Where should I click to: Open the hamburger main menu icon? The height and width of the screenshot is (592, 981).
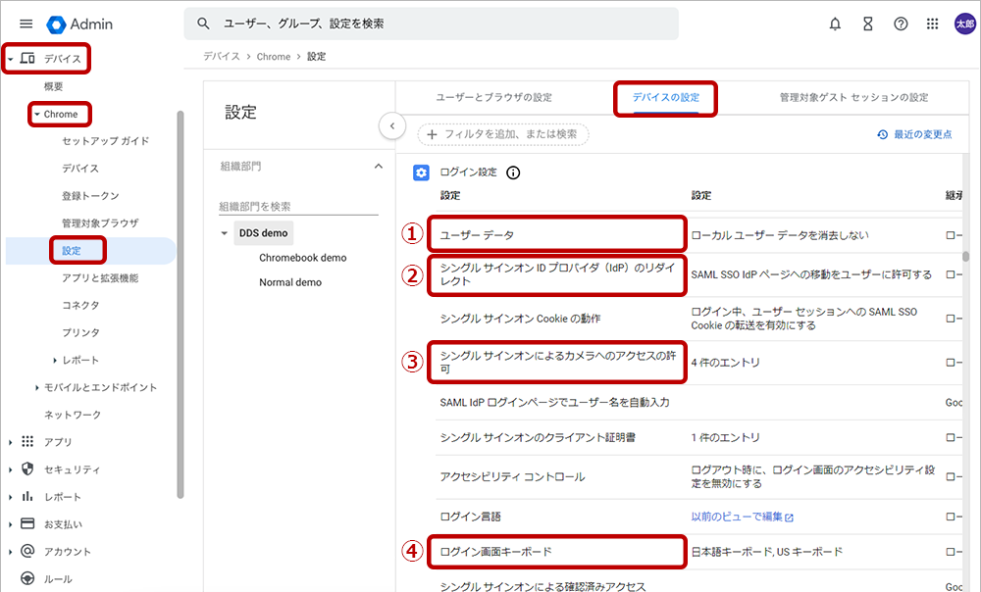point(26,24)
